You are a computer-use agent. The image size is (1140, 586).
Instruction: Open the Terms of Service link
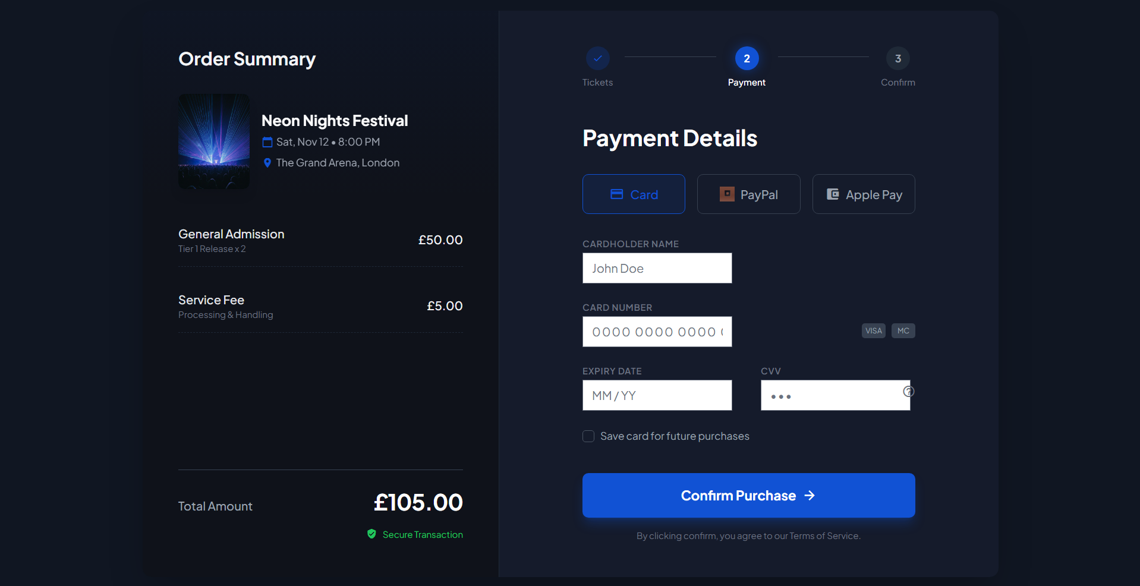tap(825, 535)
